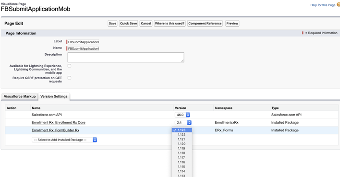340x177 pixels.
Task: Toggle Require CSRF protection on GET requests
Action: [x=69, y=78]
